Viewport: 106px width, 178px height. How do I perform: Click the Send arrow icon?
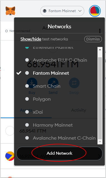click(x=53, y=83)
